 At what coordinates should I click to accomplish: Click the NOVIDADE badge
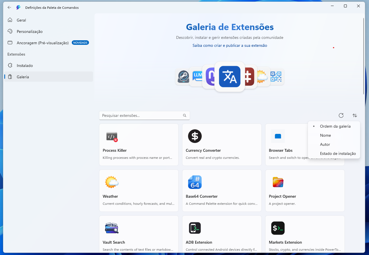pos(81,43)
